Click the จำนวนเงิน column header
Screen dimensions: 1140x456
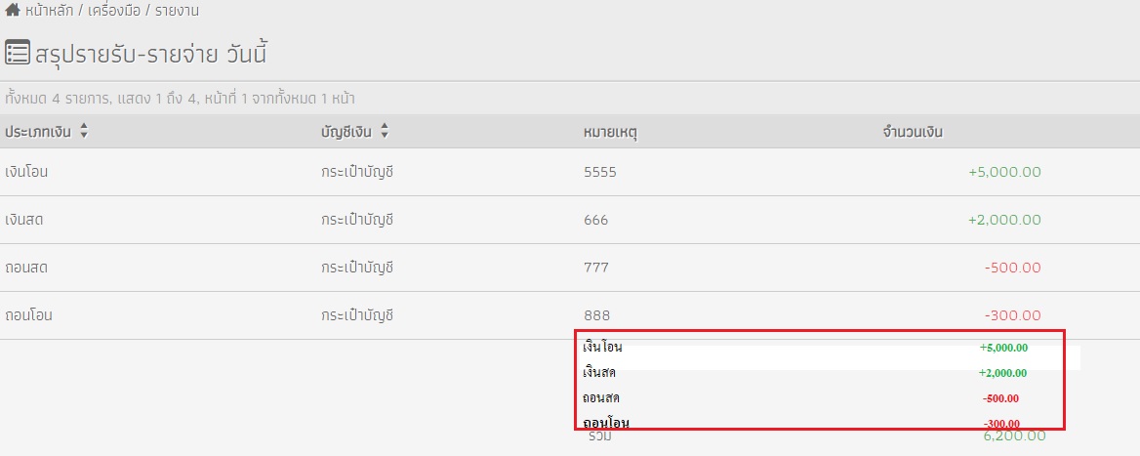click(x=913, y=133)
